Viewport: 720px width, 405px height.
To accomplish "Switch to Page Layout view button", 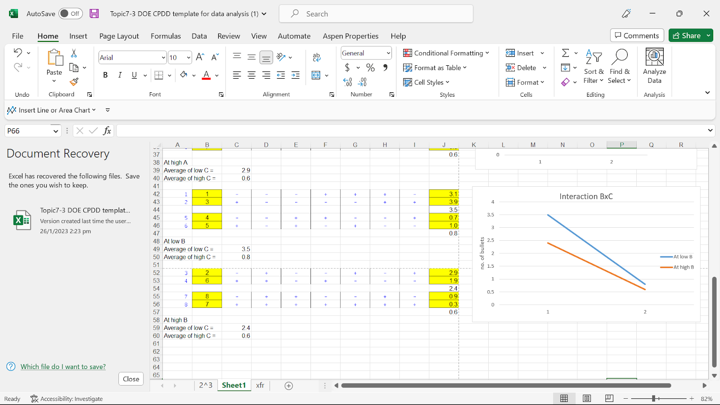I will pyautogui.click(x=587, y=398).
